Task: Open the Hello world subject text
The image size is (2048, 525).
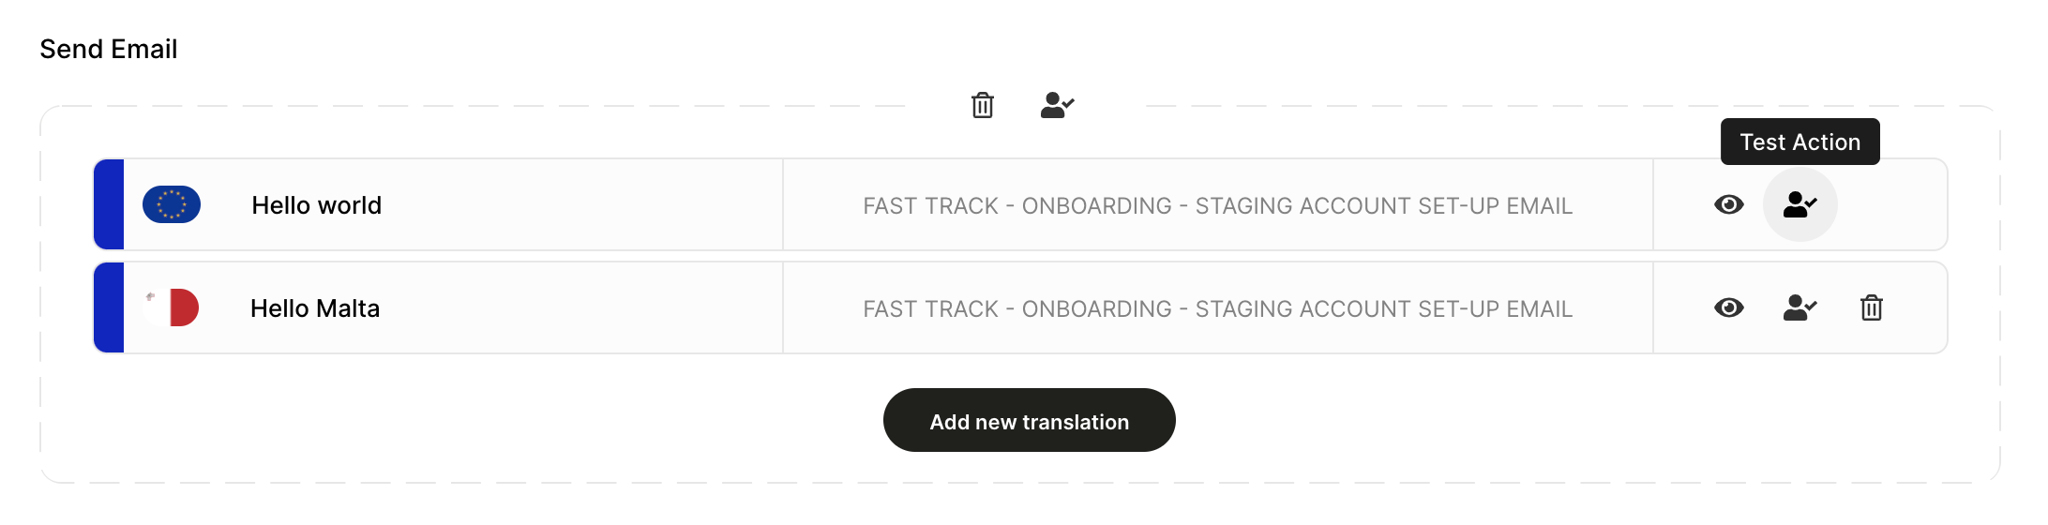Action: pos(316,205)
